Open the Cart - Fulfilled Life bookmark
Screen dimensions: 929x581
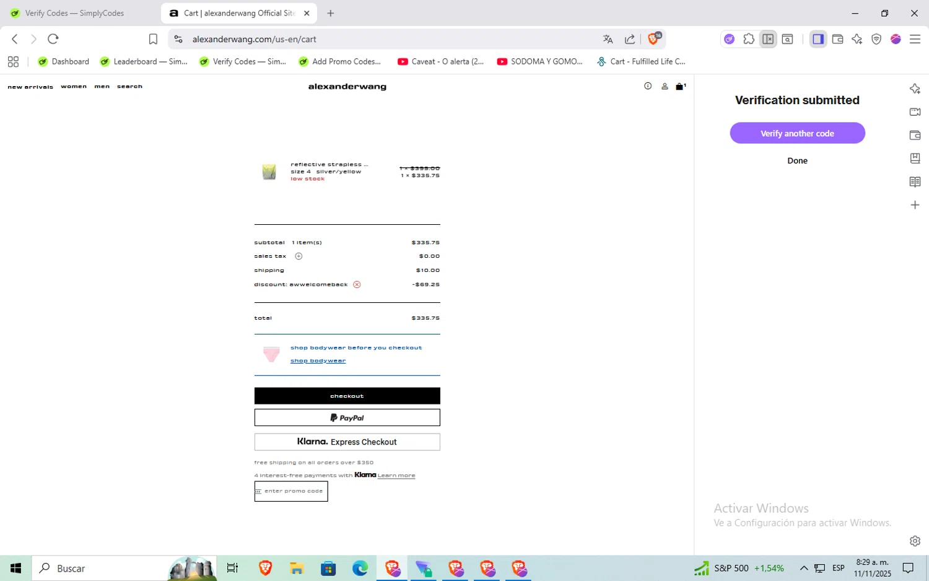tap(640, 61)
